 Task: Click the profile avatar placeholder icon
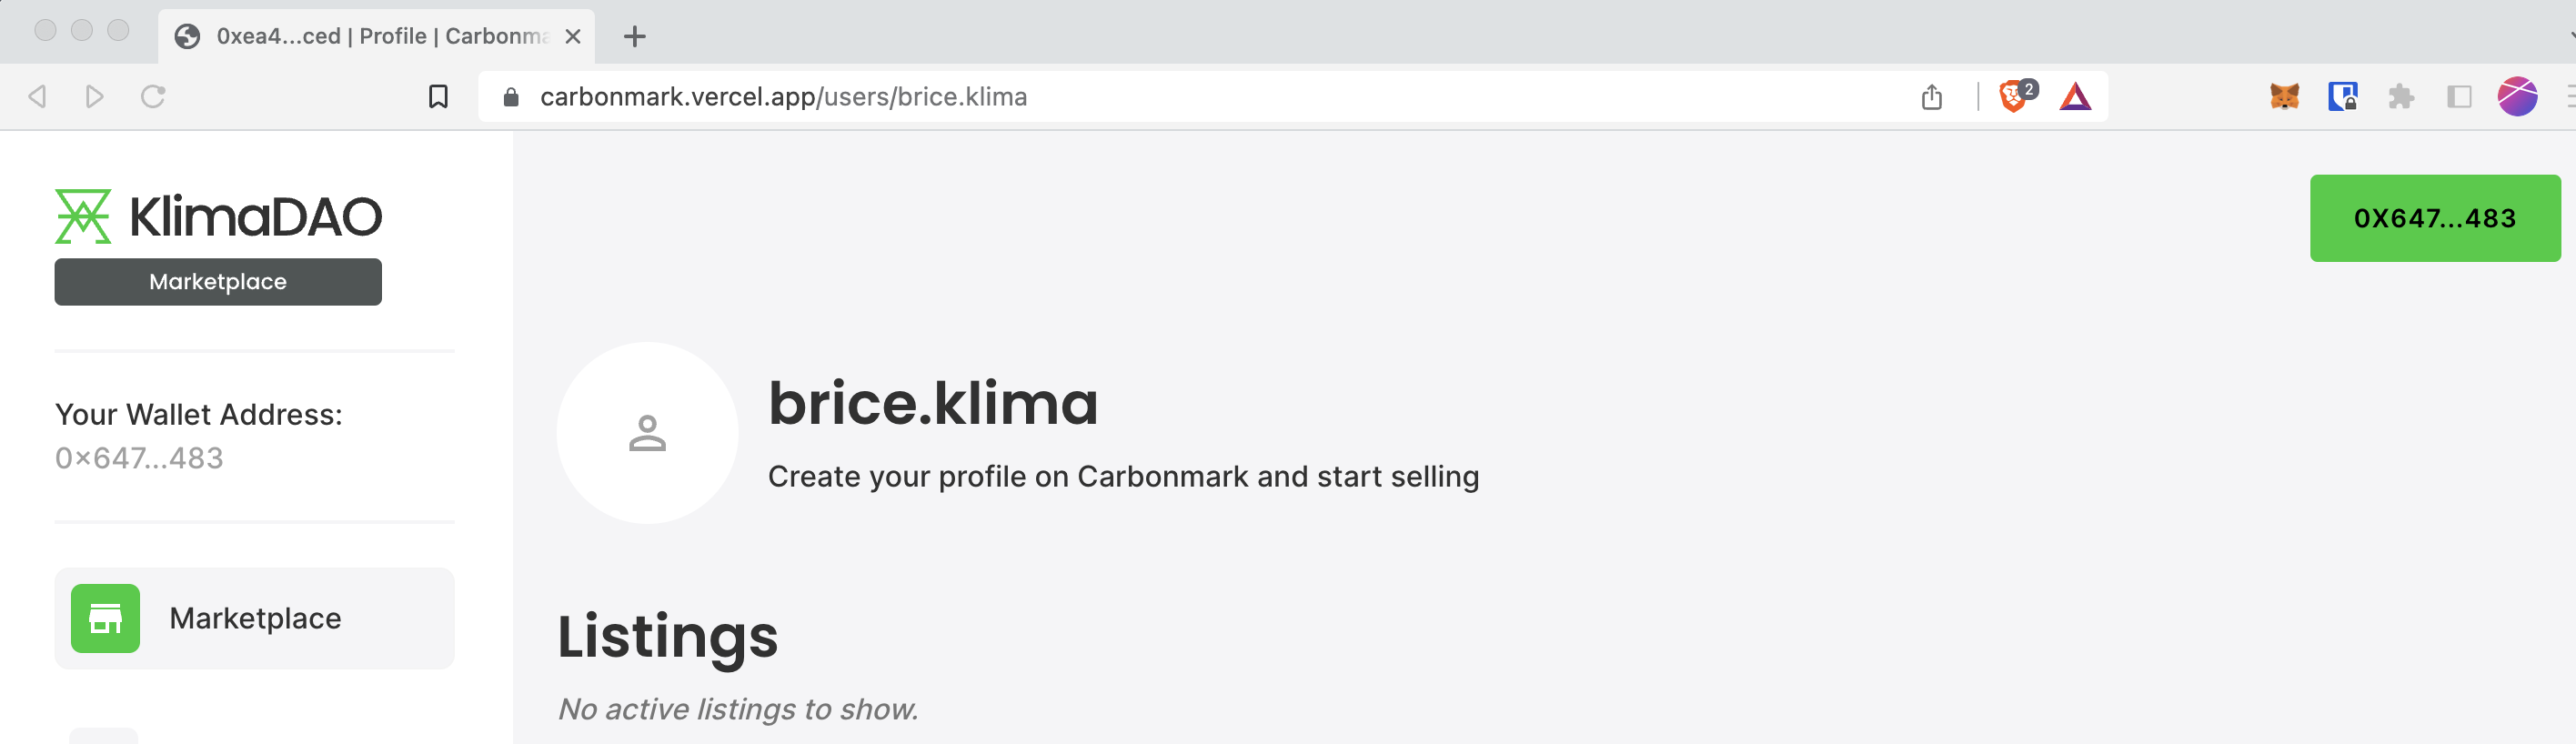(x=646, y=432)
